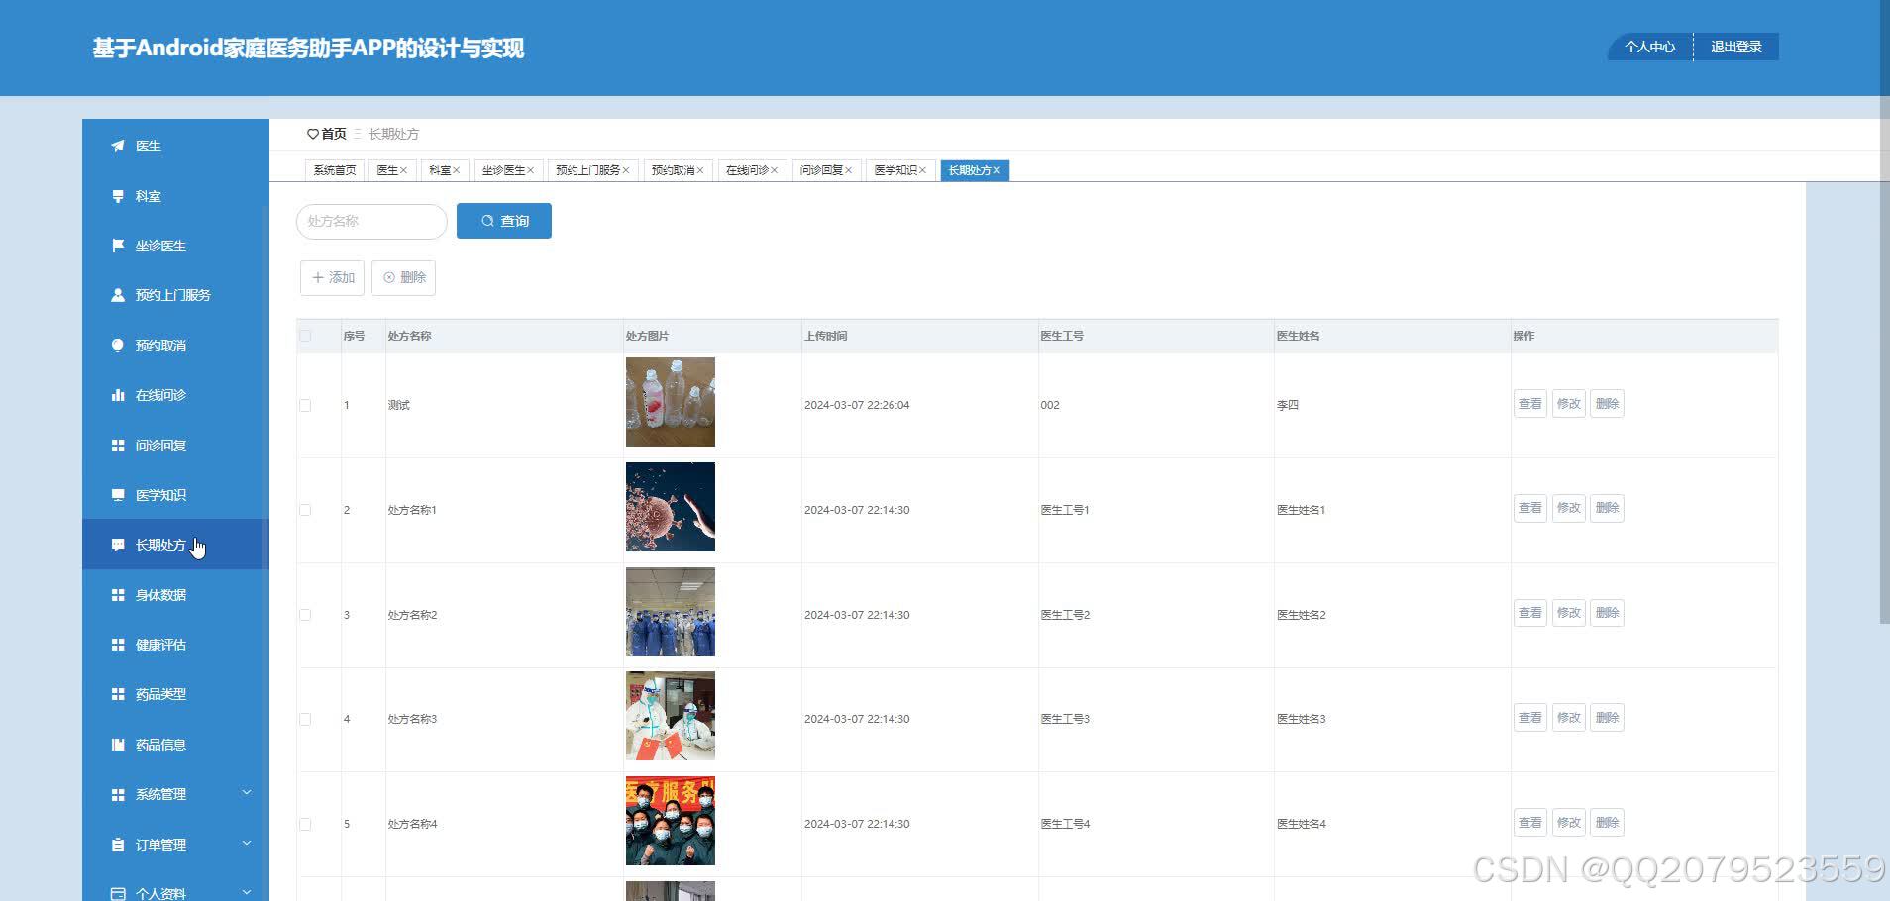Click 修改 for the 处方名称1 row

click(x=1569, y=508)
